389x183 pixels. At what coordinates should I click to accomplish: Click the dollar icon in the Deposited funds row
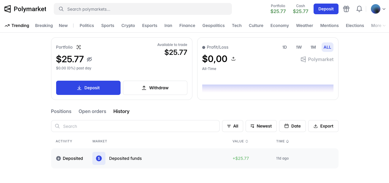pyautogui.click(x=99, y=158)
